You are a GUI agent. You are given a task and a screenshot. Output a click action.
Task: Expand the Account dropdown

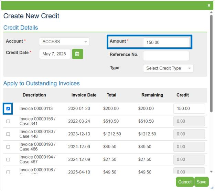[x=64, y=42]
